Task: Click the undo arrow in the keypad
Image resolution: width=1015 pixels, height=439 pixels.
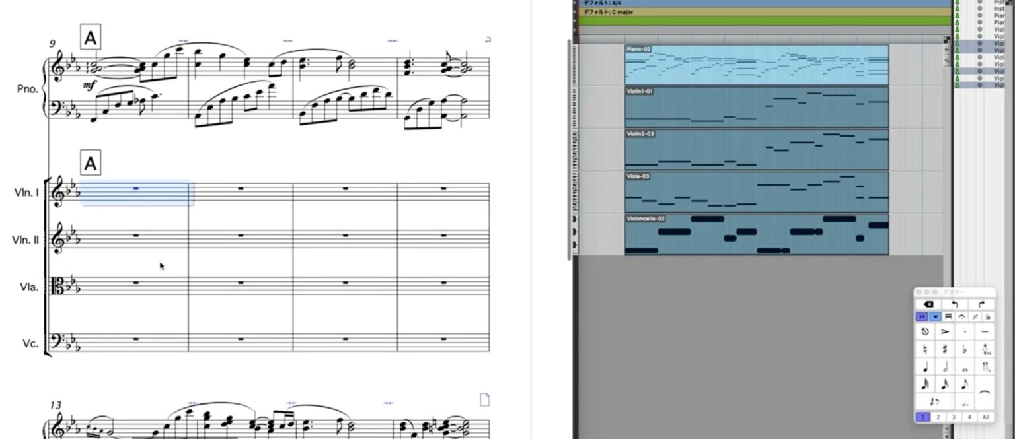Action: click(x=954, y=304)
